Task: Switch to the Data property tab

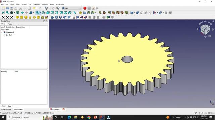Action: click(9, 106)
